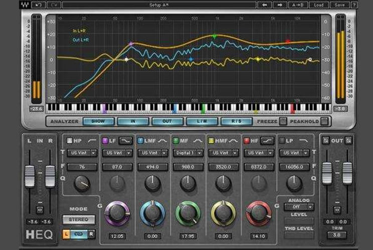Open the help question mark
This screenshot has width=373, height=250.
pos(354,5)
